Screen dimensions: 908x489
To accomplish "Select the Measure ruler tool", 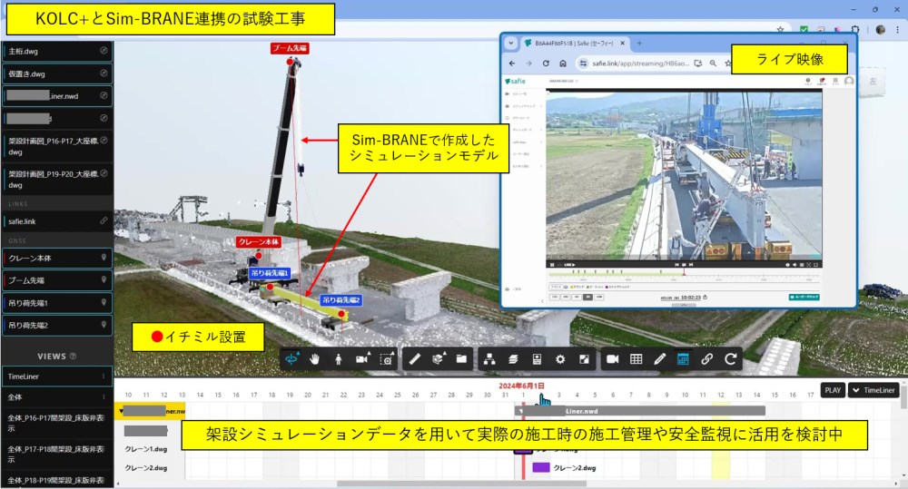I will [x=415, y=359].
